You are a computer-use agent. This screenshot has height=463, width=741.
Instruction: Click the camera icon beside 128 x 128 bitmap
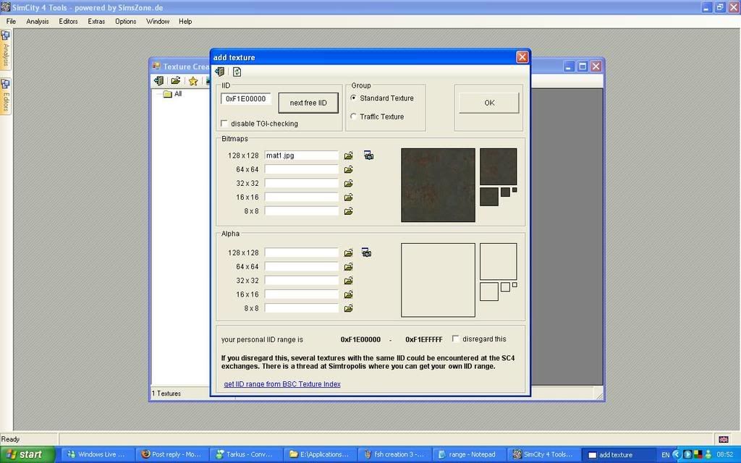[368, 155]
